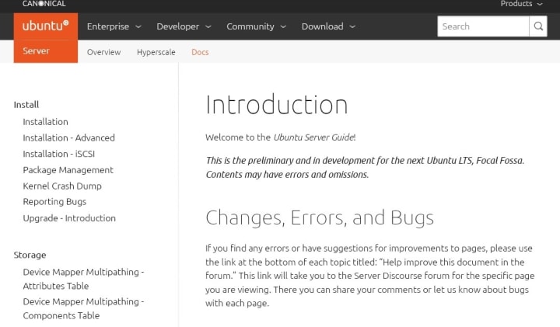Click the Storage sidebar heading
The width and height of the screenshot is (560, 327).
click(30, 255)
